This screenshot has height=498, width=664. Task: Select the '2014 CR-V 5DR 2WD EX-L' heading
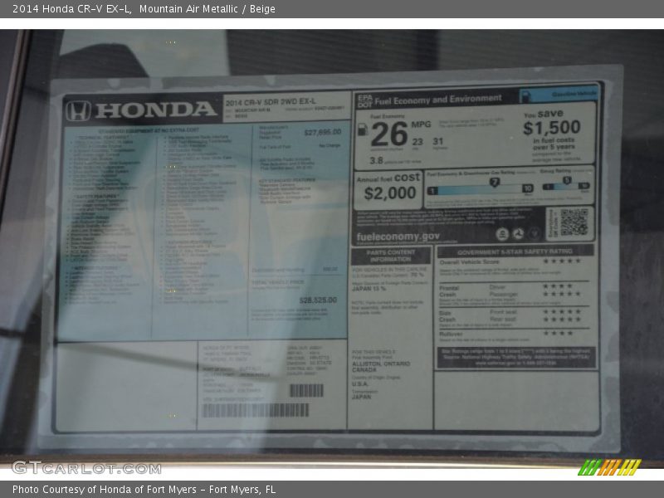[271, 101]
